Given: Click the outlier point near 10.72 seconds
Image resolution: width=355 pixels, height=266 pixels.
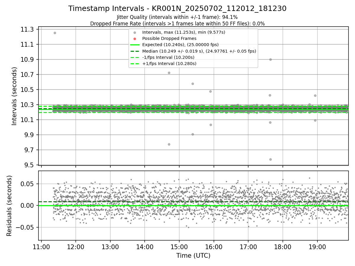Looking at the screenshot, I should click(169, 73).
